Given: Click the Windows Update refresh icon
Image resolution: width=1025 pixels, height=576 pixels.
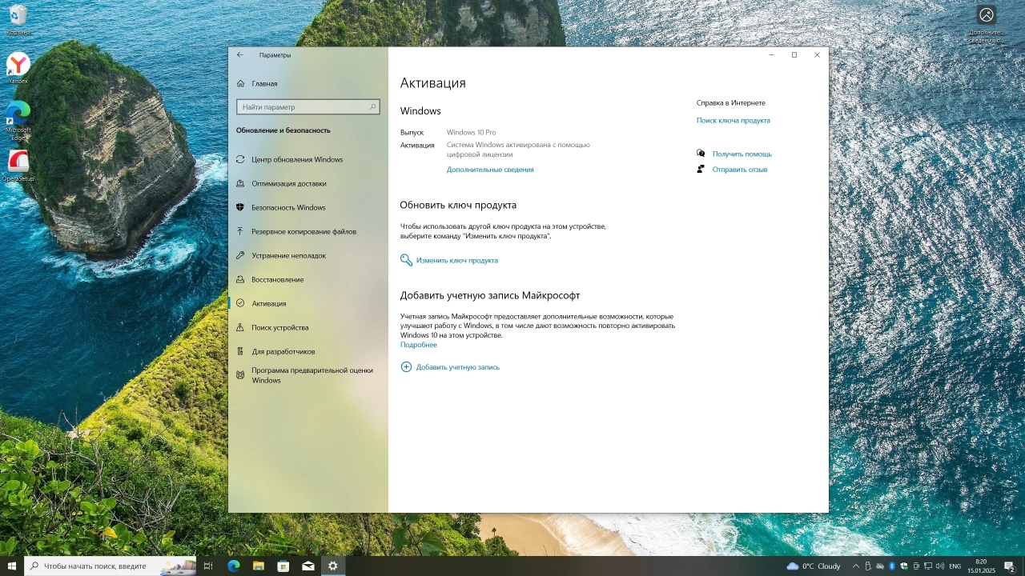Looking at the screenshot, I should coord(240,159).
